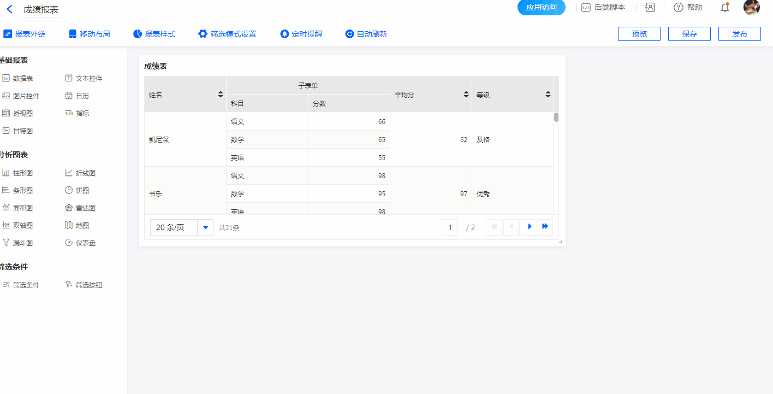Viewport: 773px width, 394px height.
Task: Go to the next table page
Action: pyautogui.click(x=529, y=227)
